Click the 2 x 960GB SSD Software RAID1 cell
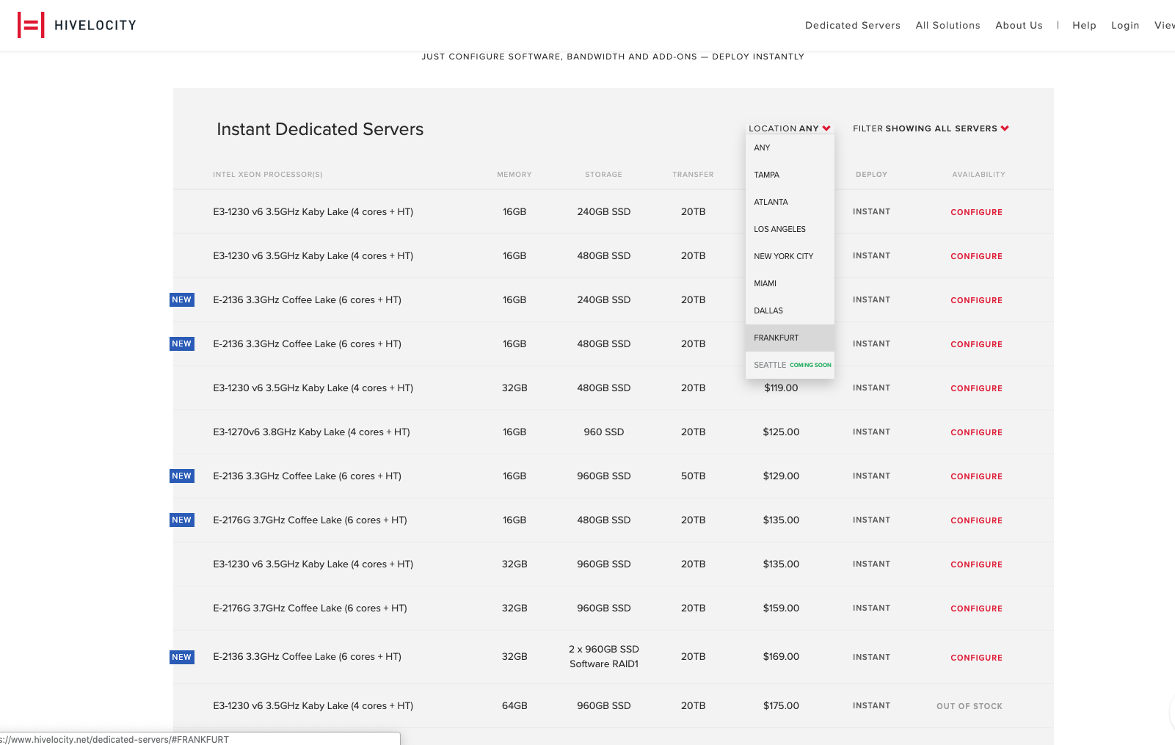The height and width of the screenshot is (745, 1175). (x=604, y=656)
